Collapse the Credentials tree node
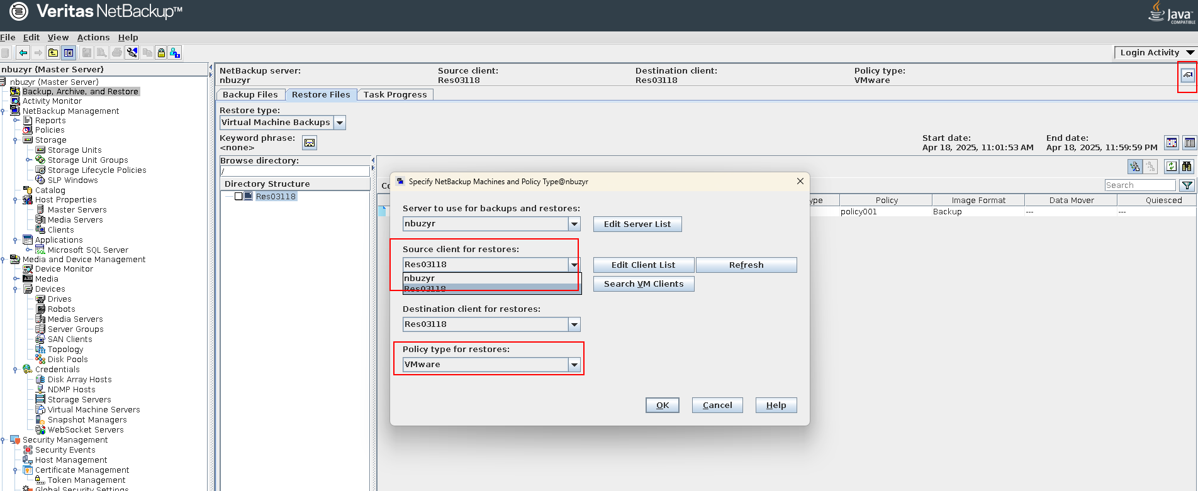The width and height of the screenshot is (1198, 491). 15,370
